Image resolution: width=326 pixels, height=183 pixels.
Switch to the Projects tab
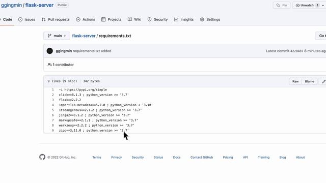pos(111,19)
